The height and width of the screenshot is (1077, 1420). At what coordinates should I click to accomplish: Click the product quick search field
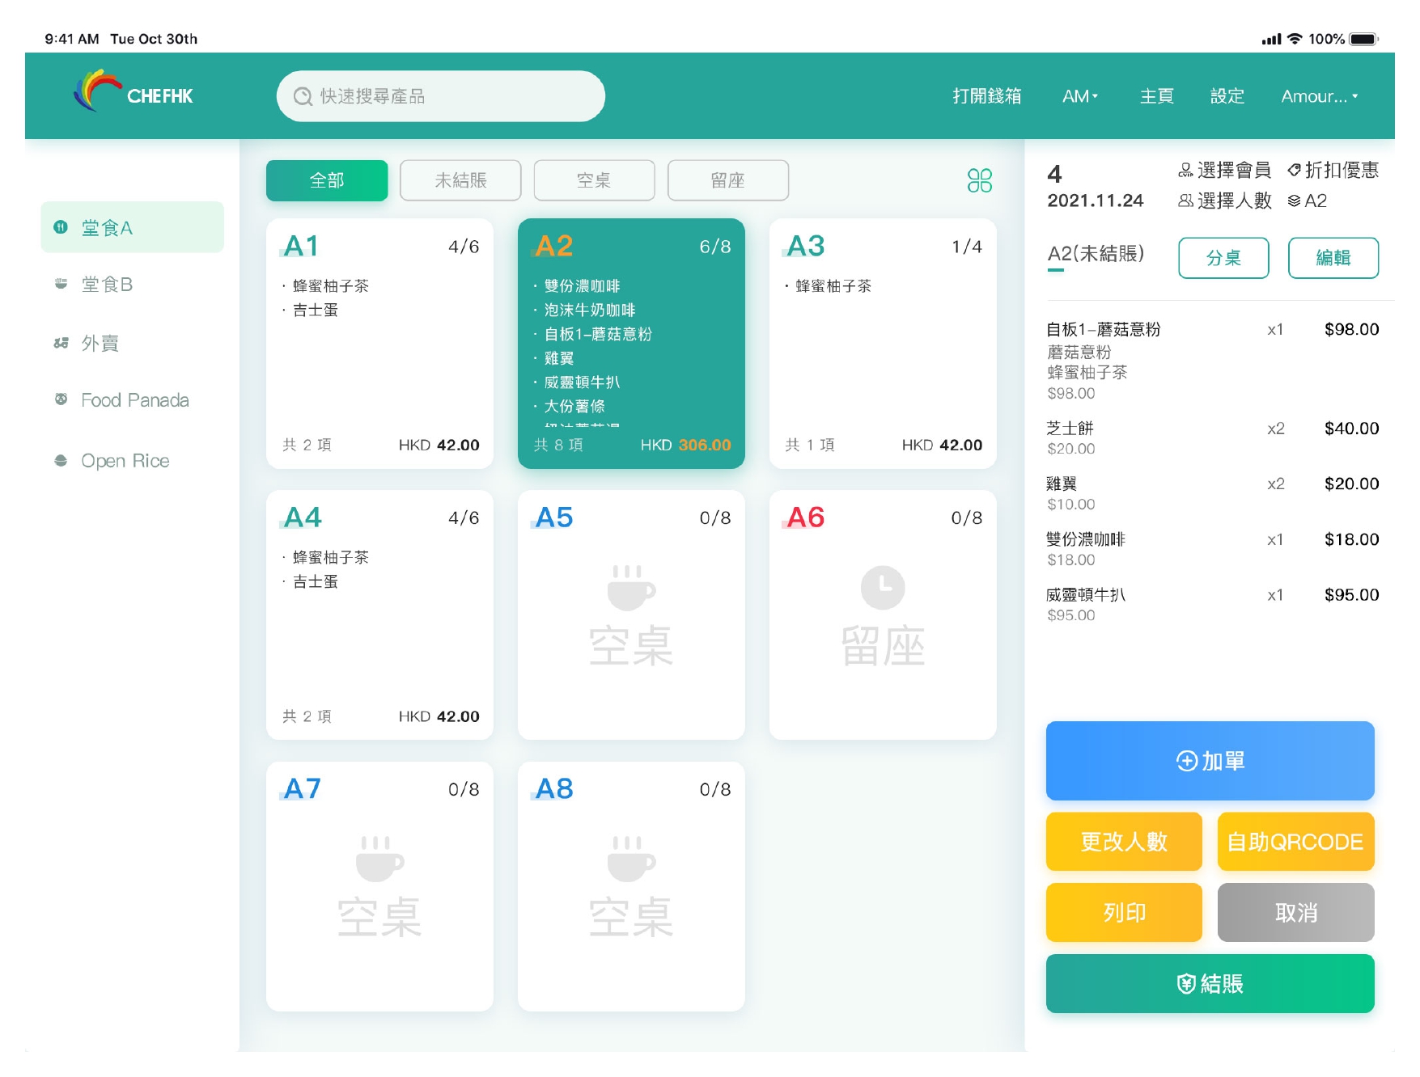[x=441, y=96]
